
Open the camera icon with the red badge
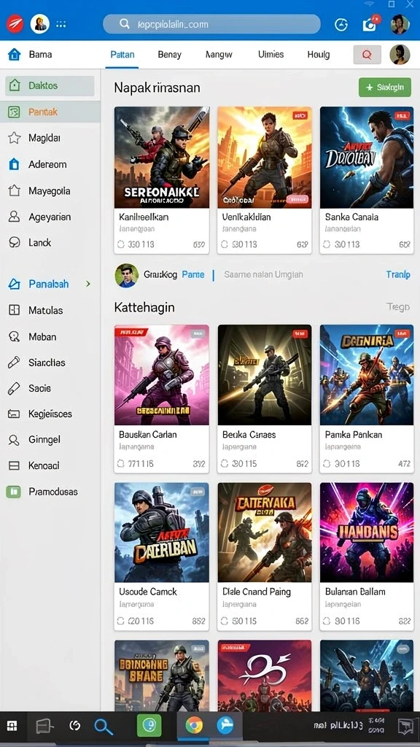[x=370, y=24]
